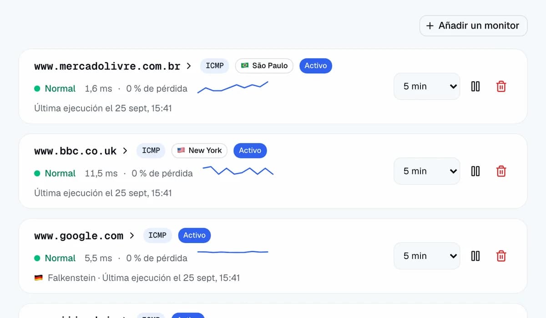Select the São Paulo location badge

pyautogui.click(x=264, y=66)
